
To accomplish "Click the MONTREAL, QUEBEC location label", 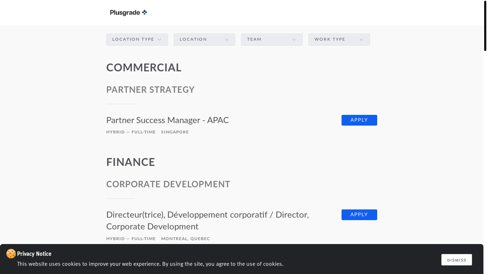I will (x=185, y=239).
